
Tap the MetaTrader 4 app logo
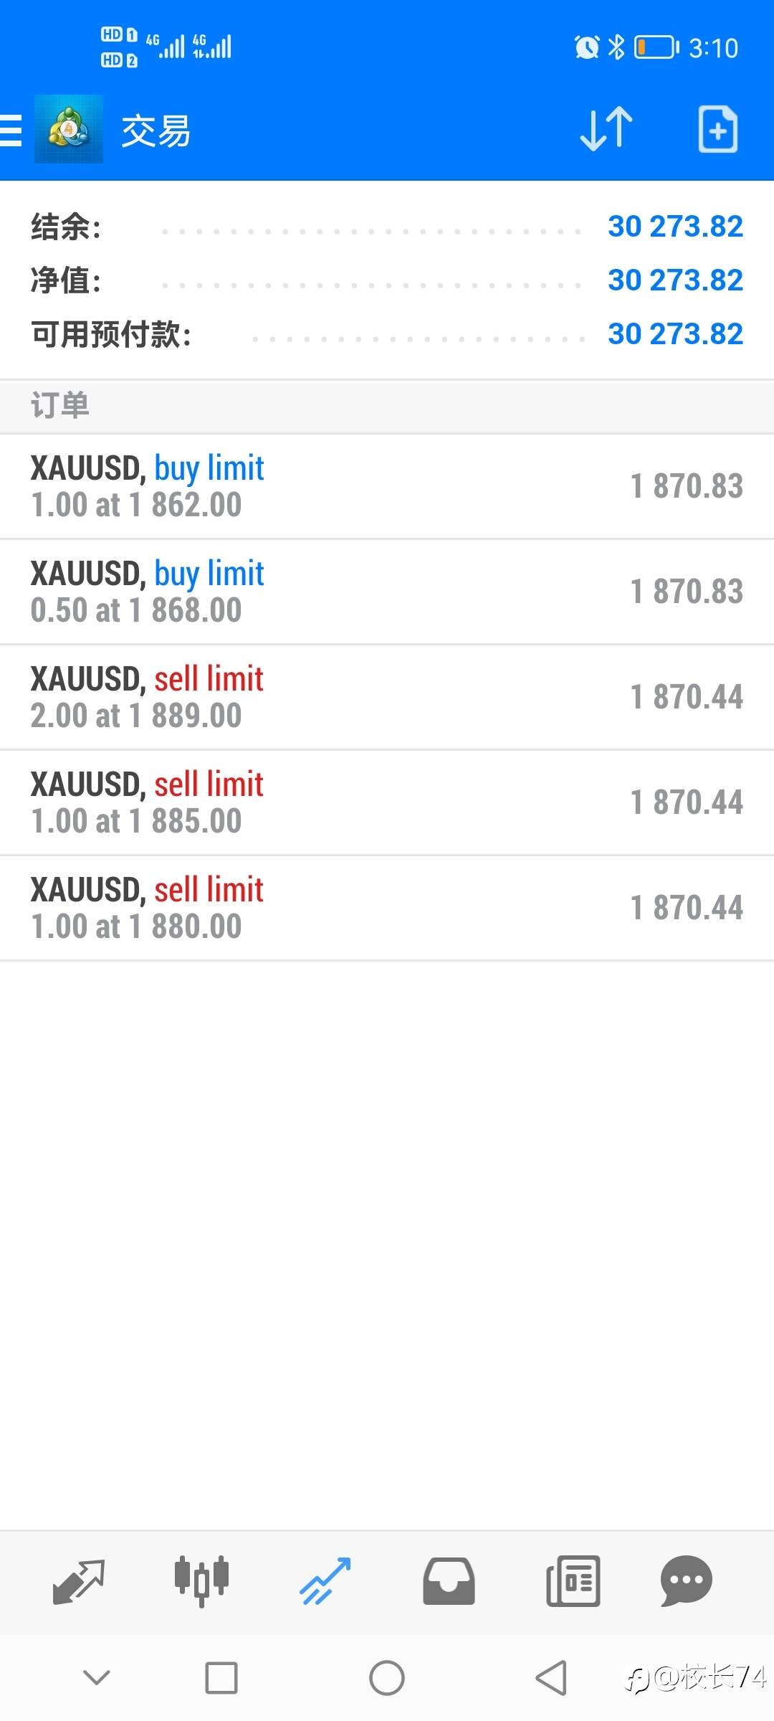point(69,130)
